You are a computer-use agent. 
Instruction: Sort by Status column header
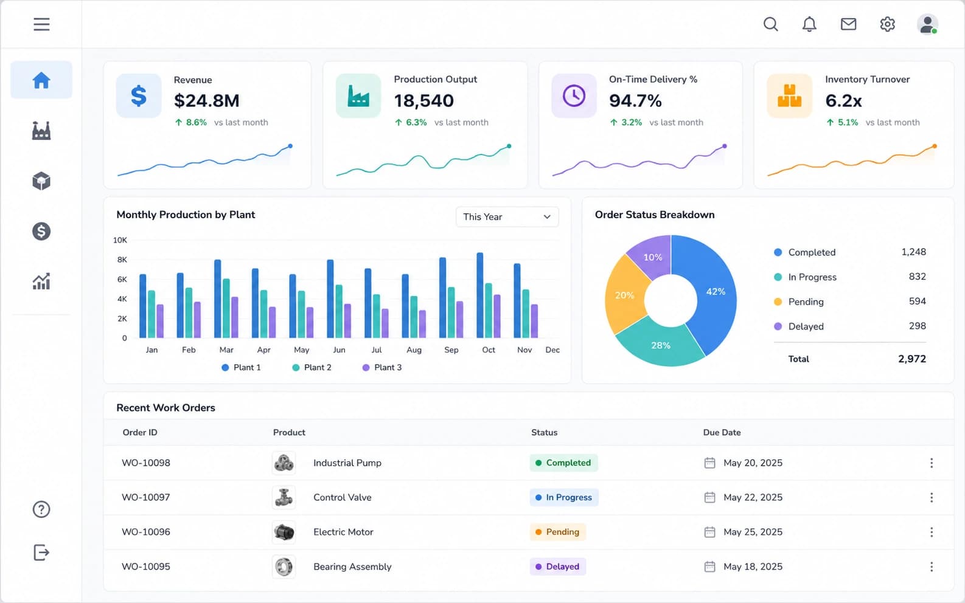(x=544, y=432)
